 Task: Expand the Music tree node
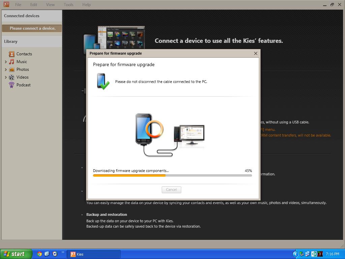click(x=6, y=62)
